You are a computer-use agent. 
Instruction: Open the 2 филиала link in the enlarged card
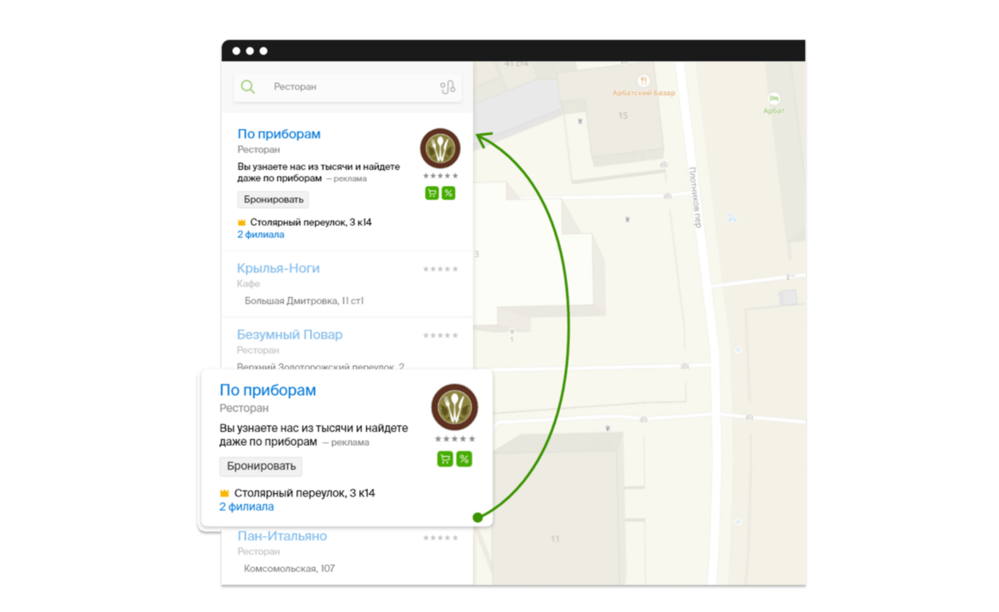246,508
